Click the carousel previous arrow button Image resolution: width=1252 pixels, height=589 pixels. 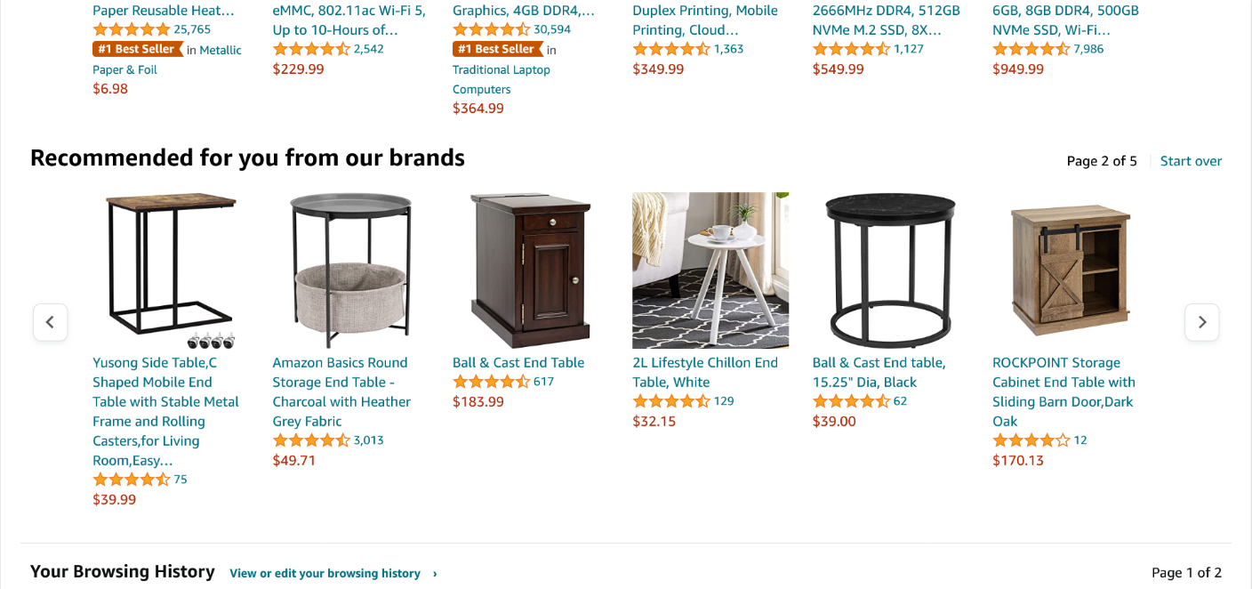pos(51,322)
